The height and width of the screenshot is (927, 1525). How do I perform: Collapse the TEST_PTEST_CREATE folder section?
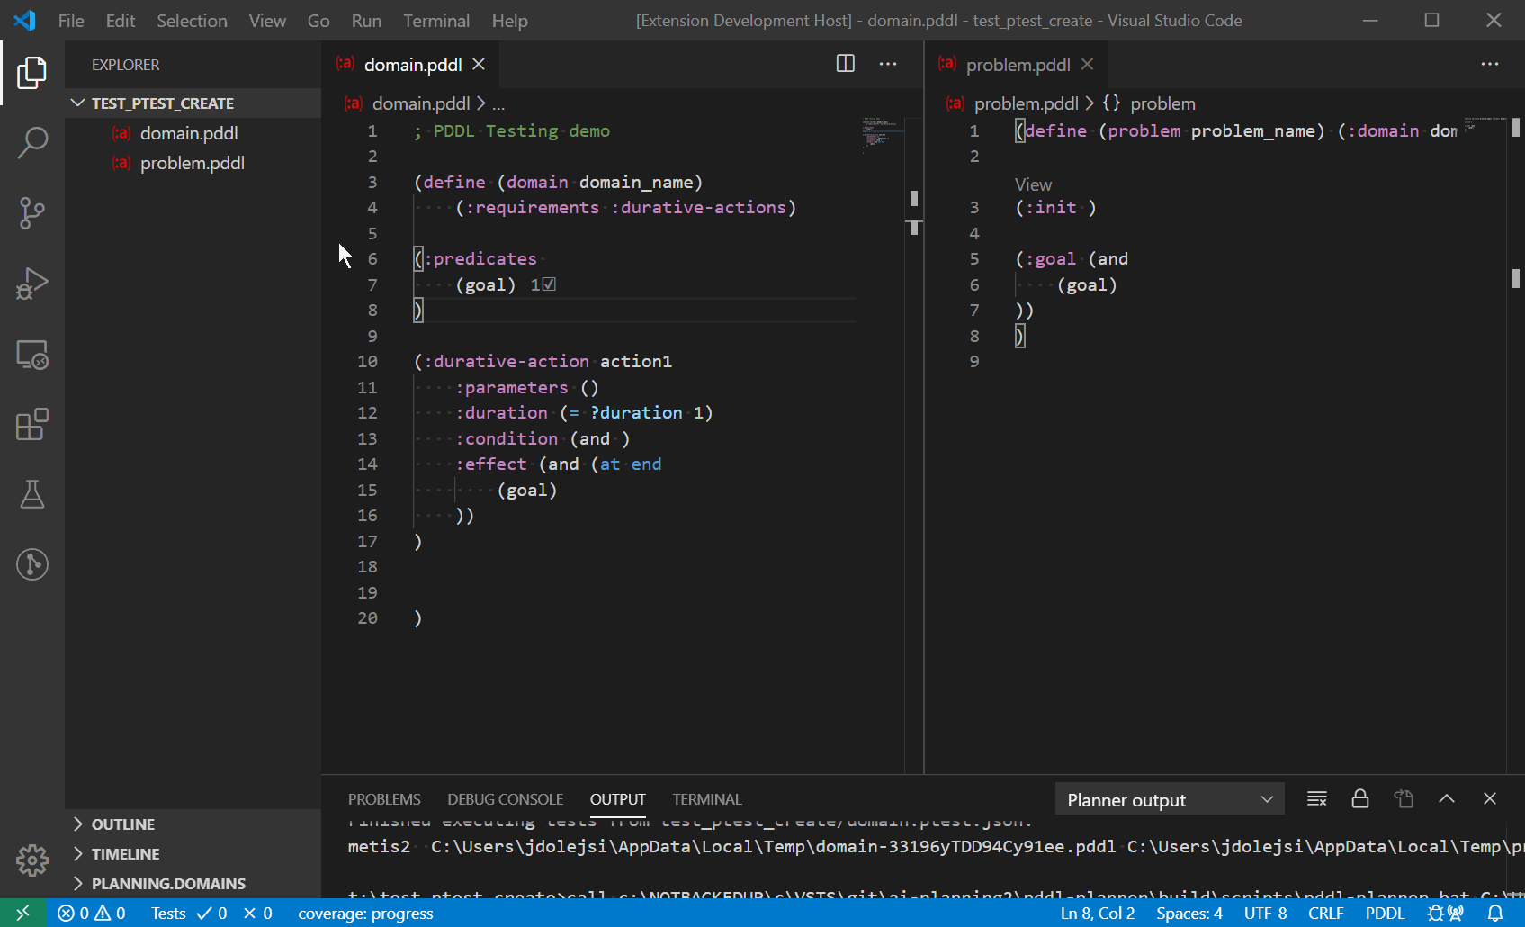193,103
